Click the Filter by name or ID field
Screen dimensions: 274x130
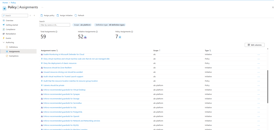click(x=52, y=25)
